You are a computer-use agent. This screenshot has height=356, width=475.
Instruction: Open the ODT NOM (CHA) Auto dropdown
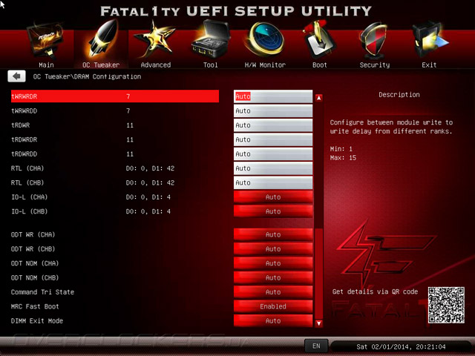pos(273,263)
